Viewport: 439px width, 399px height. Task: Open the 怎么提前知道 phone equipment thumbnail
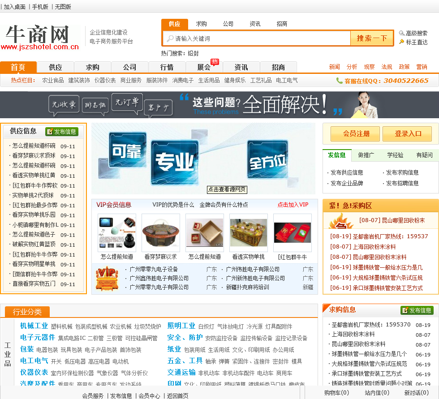pos(117,233)
